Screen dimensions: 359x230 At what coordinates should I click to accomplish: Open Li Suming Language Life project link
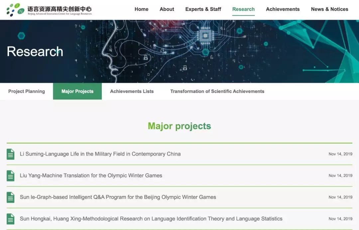100,154
